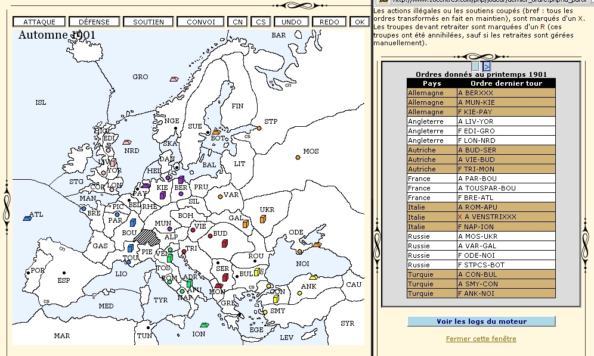Reapply the order with REDO
The height and width of the screenshot is (356, 594).
329,22
